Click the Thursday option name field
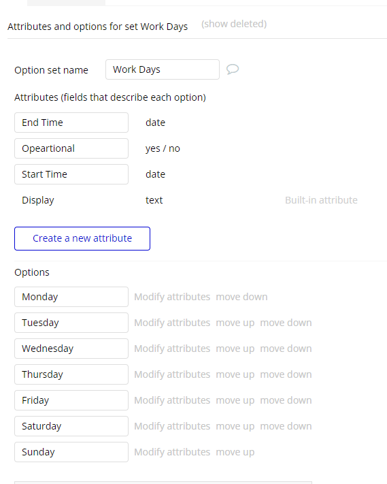Image resolution: width=387 pixels, height=484 pixels. click(x=71, y=374)
